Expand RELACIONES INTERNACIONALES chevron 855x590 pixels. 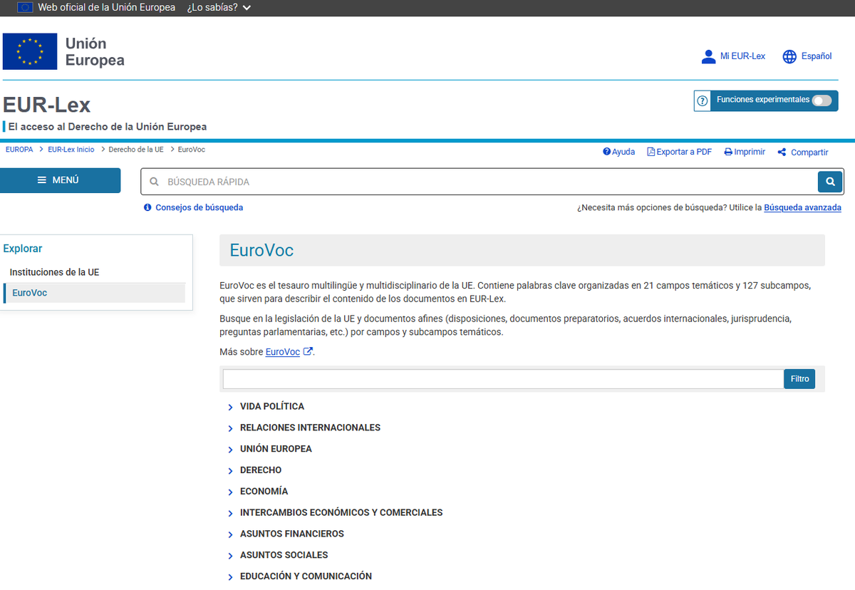[x=230, y=429]
